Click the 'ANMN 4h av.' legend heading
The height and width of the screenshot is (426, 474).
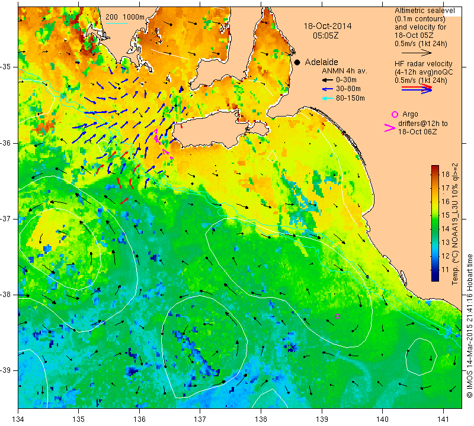344,71
